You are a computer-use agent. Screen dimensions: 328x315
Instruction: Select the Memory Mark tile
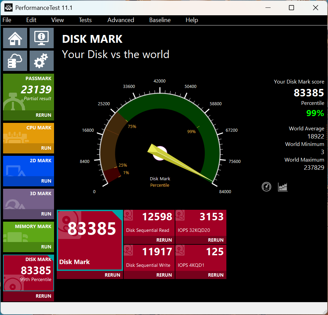pos(29,233)
